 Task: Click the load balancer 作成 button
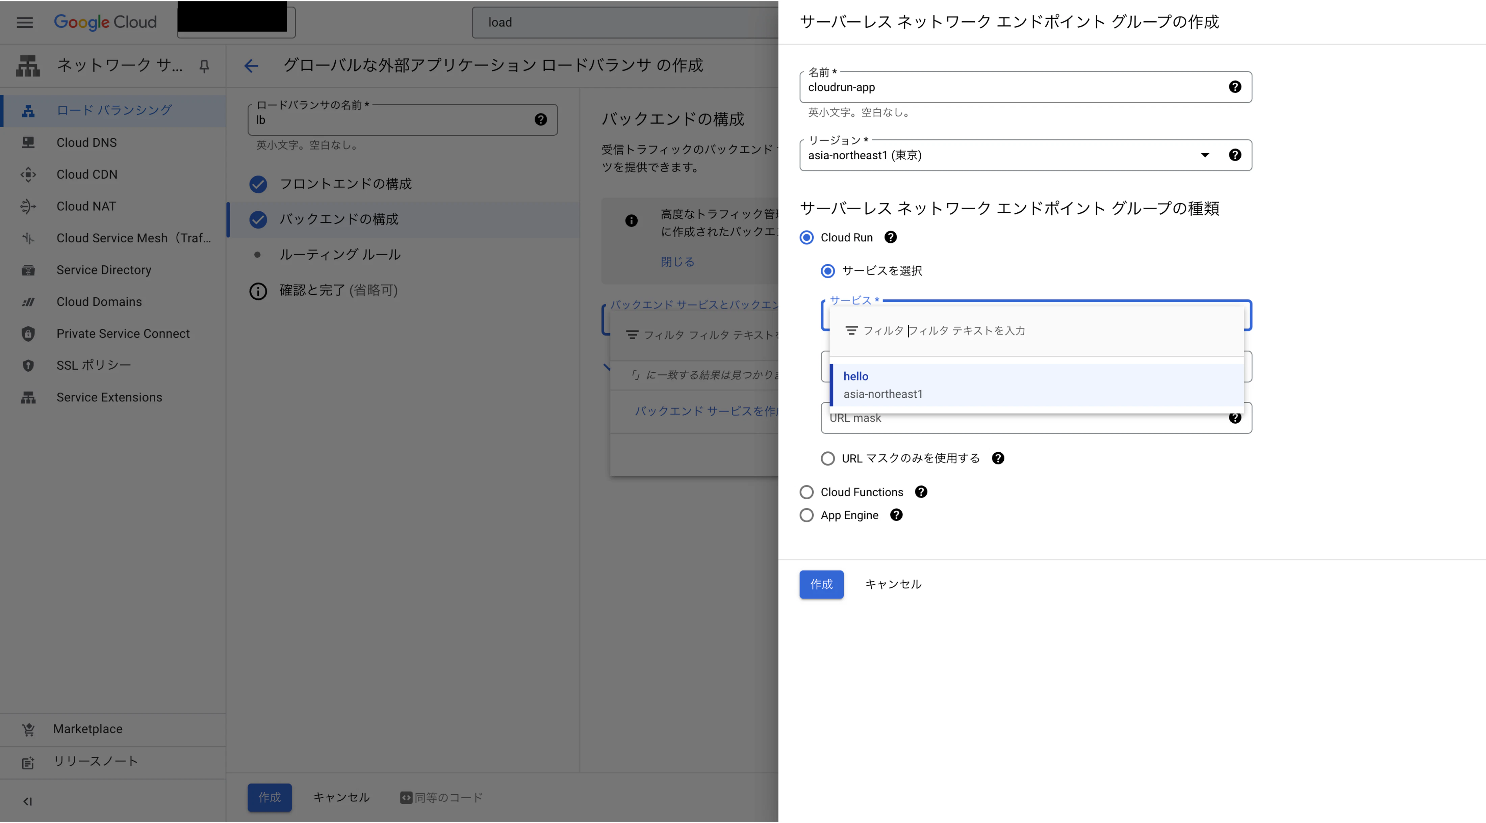(x=270, y=798)
